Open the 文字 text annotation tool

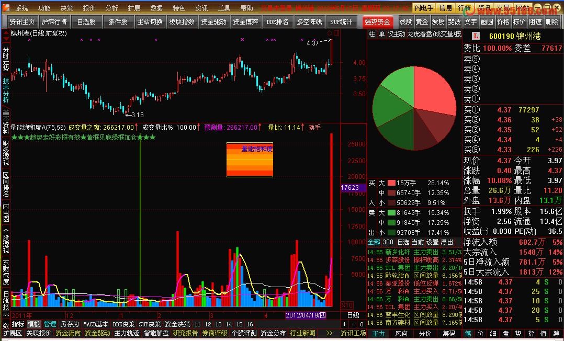coord(470,22)
